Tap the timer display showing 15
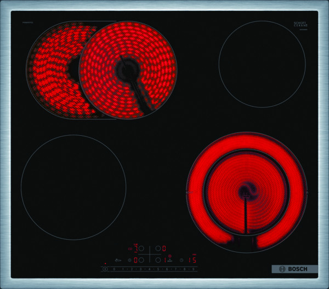 coord(192,260)
